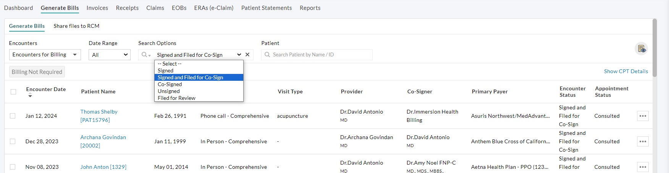Open the three-dot menu for Thomas Shelby

(x=643, y=116)
